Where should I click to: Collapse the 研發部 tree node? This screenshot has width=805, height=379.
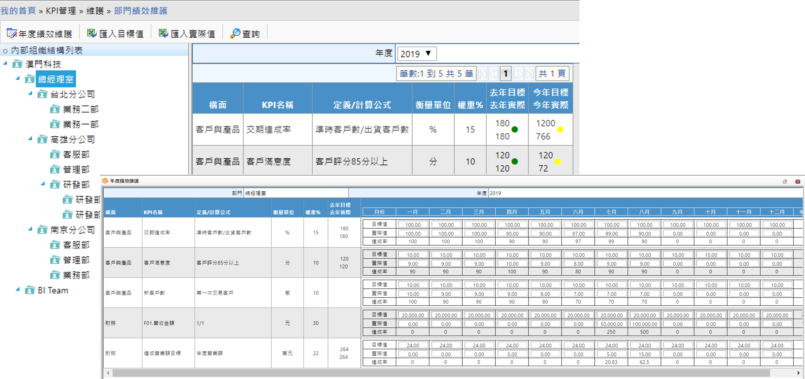43,184
